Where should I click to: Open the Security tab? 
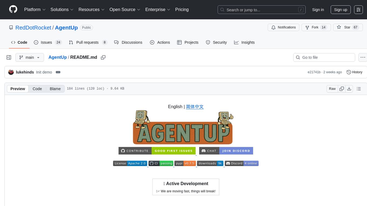216,42
